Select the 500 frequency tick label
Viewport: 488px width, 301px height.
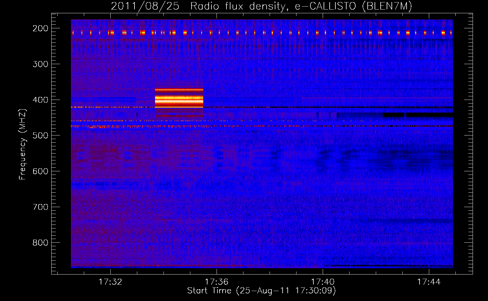click(x=40, y=135)
